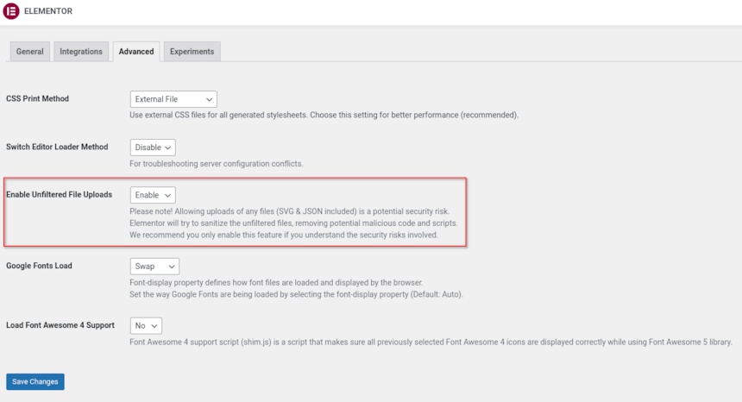This screenshot has height=402, width=742.
Task: Go to the Experiments tab
Action: pyautogui.click(x=192, y=52)
